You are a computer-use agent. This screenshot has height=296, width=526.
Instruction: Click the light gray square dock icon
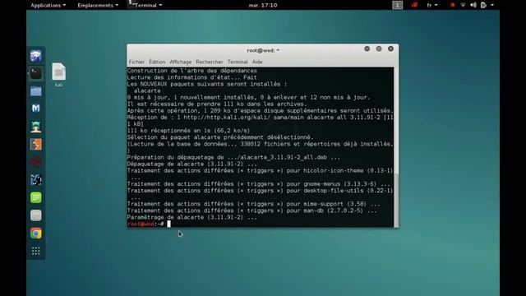pyautogui.click(x=36, y=215)
